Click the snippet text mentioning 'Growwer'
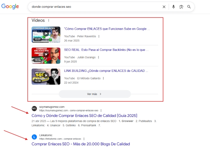 click(x=94, y=123)
